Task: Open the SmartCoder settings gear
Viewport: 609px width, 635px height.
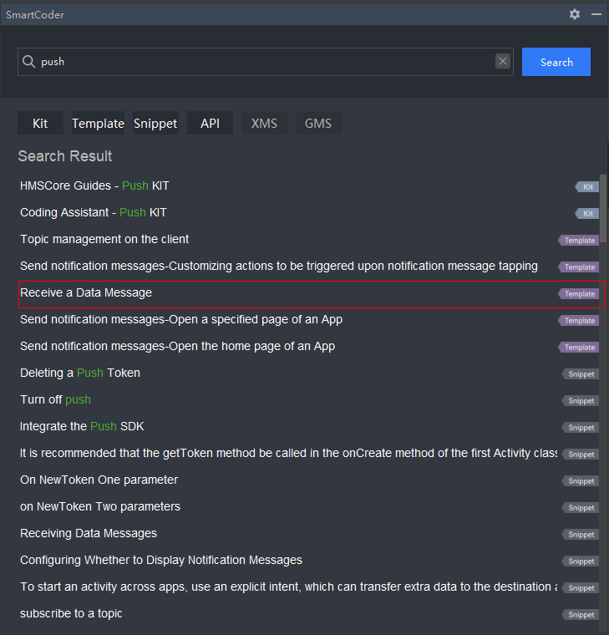Action: (x=575, y=14)
